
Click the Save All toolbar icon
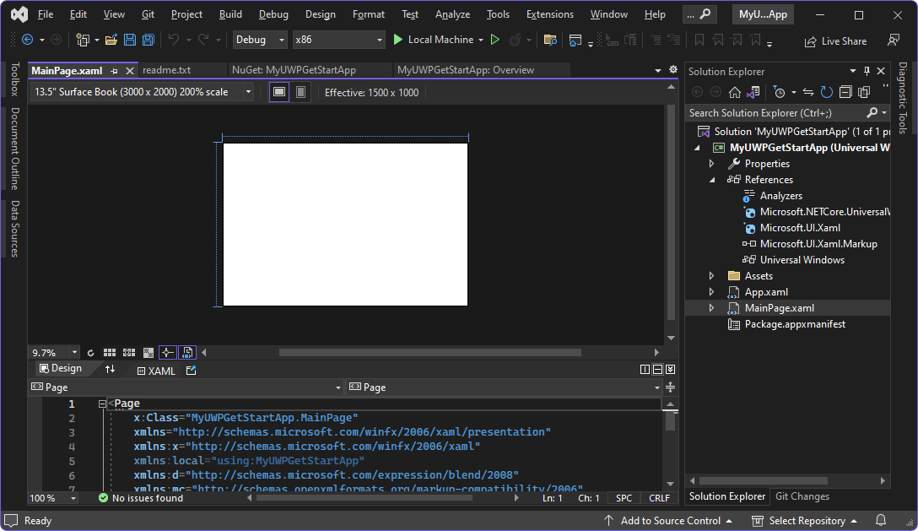pyautogui.click(x=148, y=39)
